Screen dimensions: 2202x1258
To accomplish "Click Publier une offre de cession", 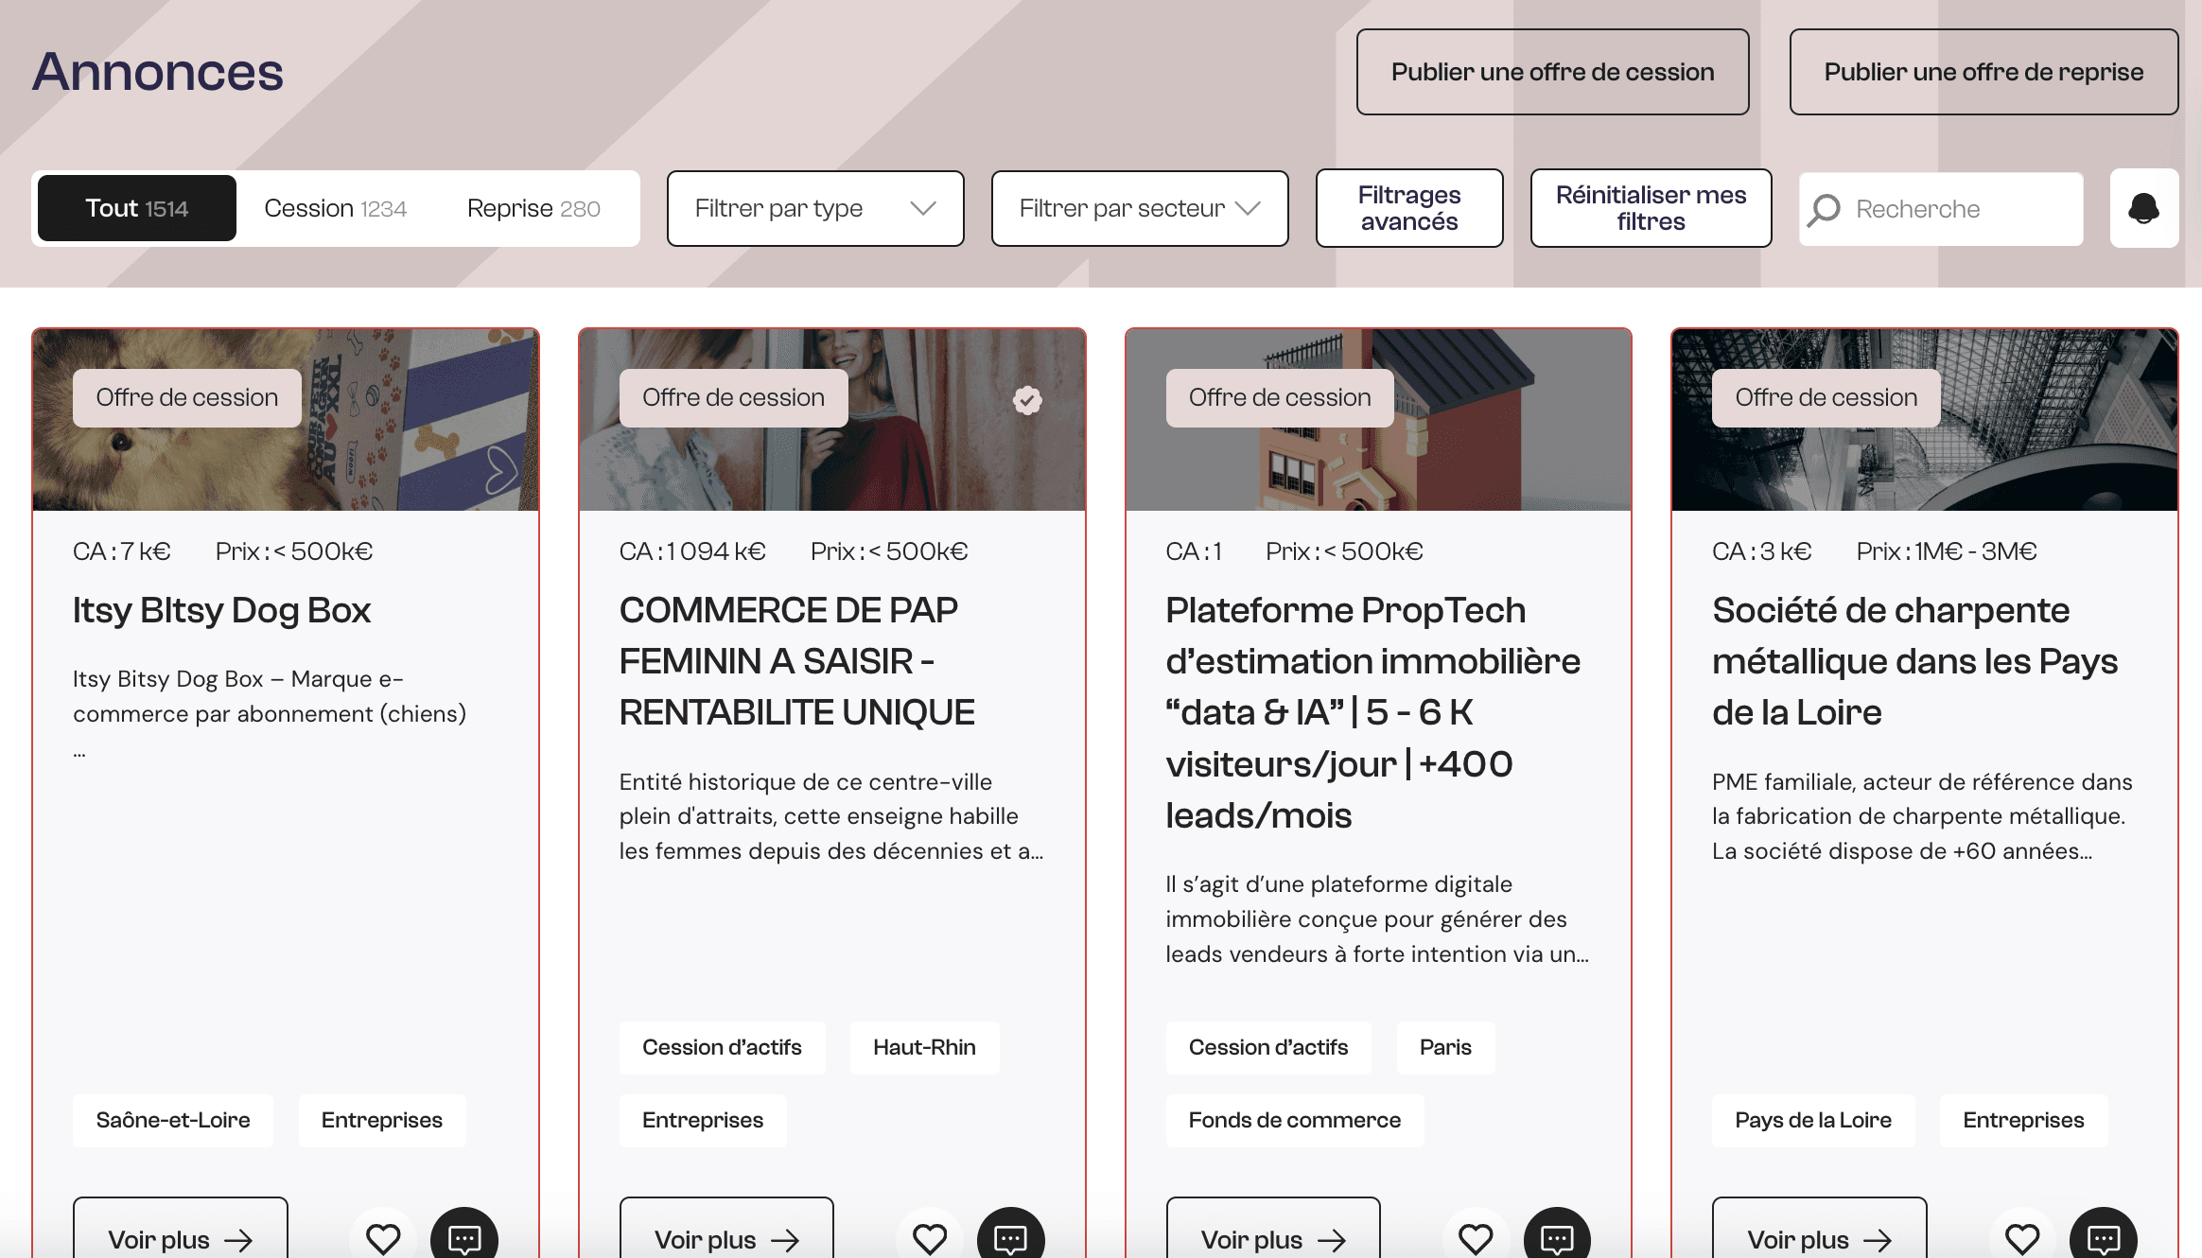I will (1551, 72).
